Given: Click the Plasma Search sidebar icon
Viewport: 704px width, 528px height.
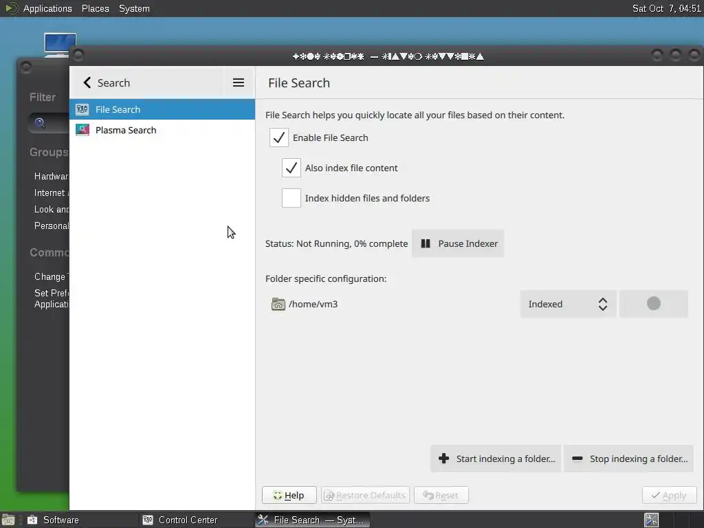Looking at the screenshot, I should click(82, 130).
